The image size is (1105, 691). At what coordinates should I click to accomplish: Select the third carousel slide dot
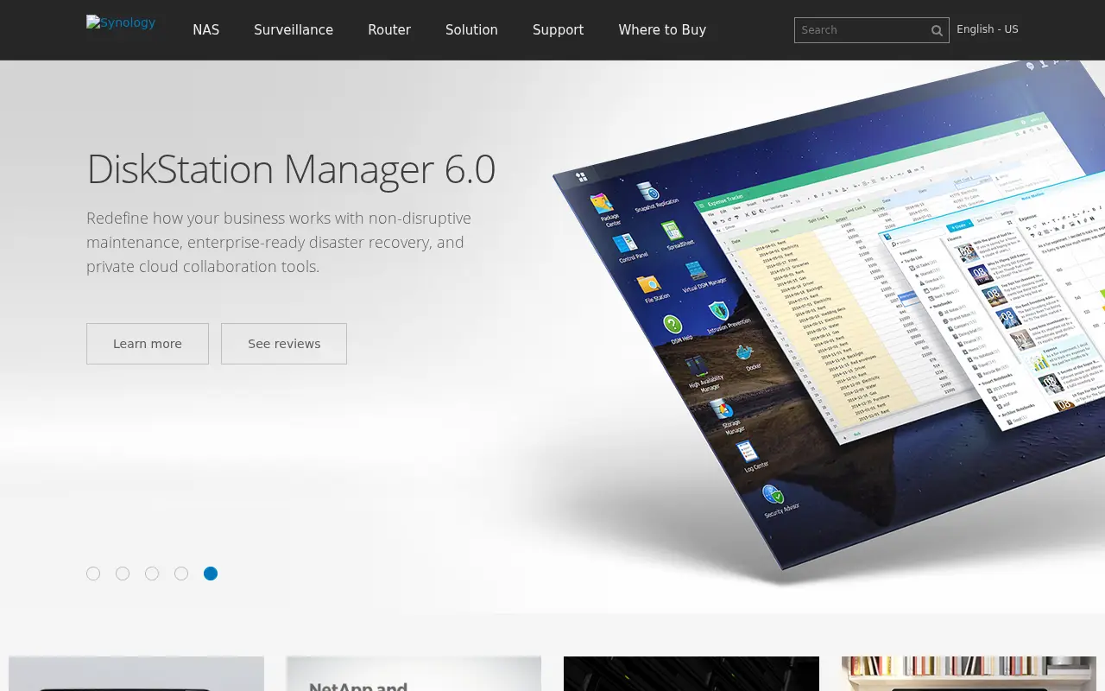(x=152, y=574)
